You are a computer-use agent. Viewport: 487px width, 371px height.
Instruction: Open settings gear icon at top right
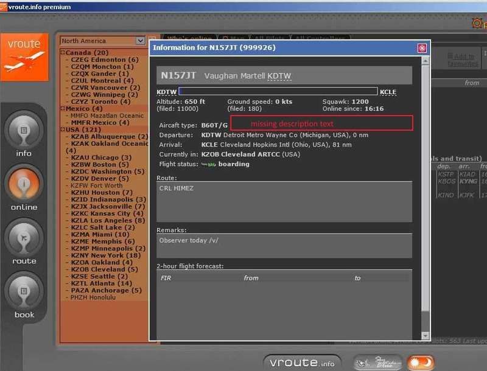pyautogui.click(x=478, y=24)
